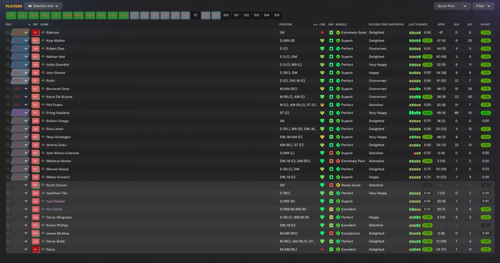Sort by the PKD column header

tap(9, 25)
